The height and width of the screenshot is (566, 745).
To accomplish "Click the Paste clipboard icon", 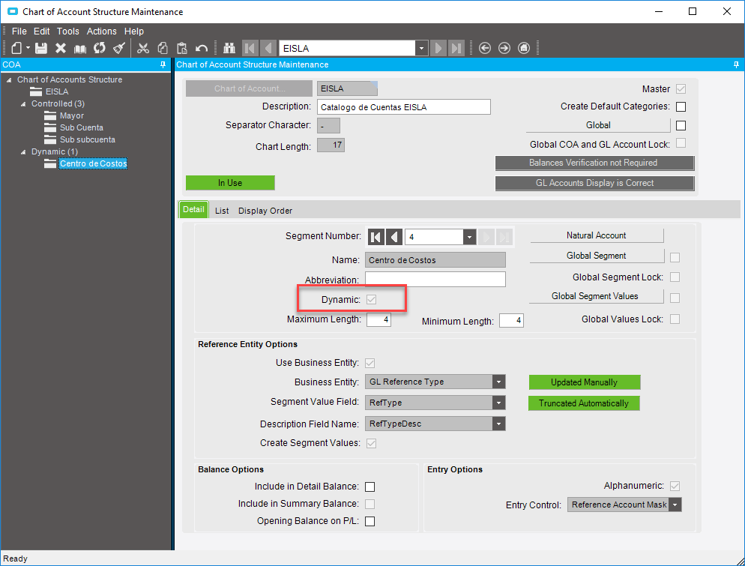I will point(182,48).
